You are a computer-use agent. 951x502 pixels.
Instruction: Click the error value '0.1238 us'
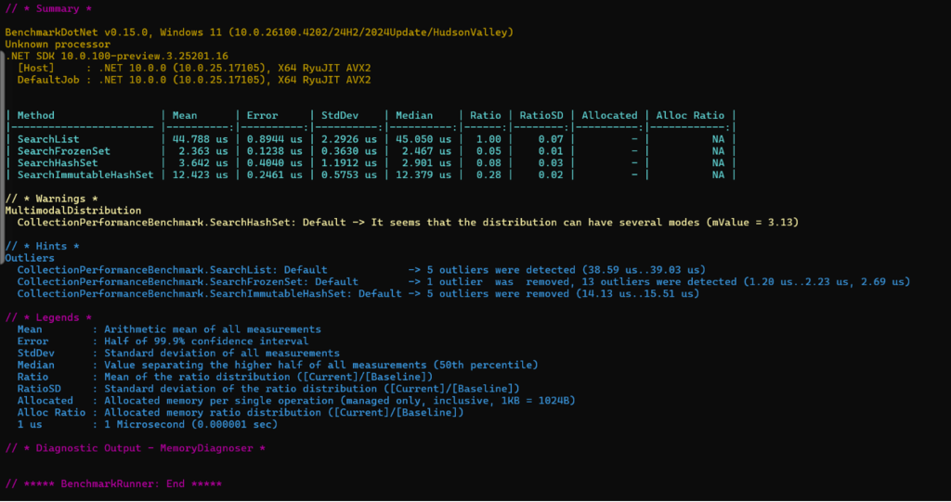click(275, 151)
